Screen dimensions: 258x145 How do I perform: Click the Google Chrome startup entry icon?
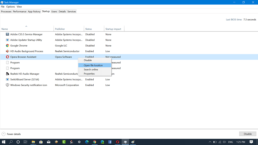7,46
